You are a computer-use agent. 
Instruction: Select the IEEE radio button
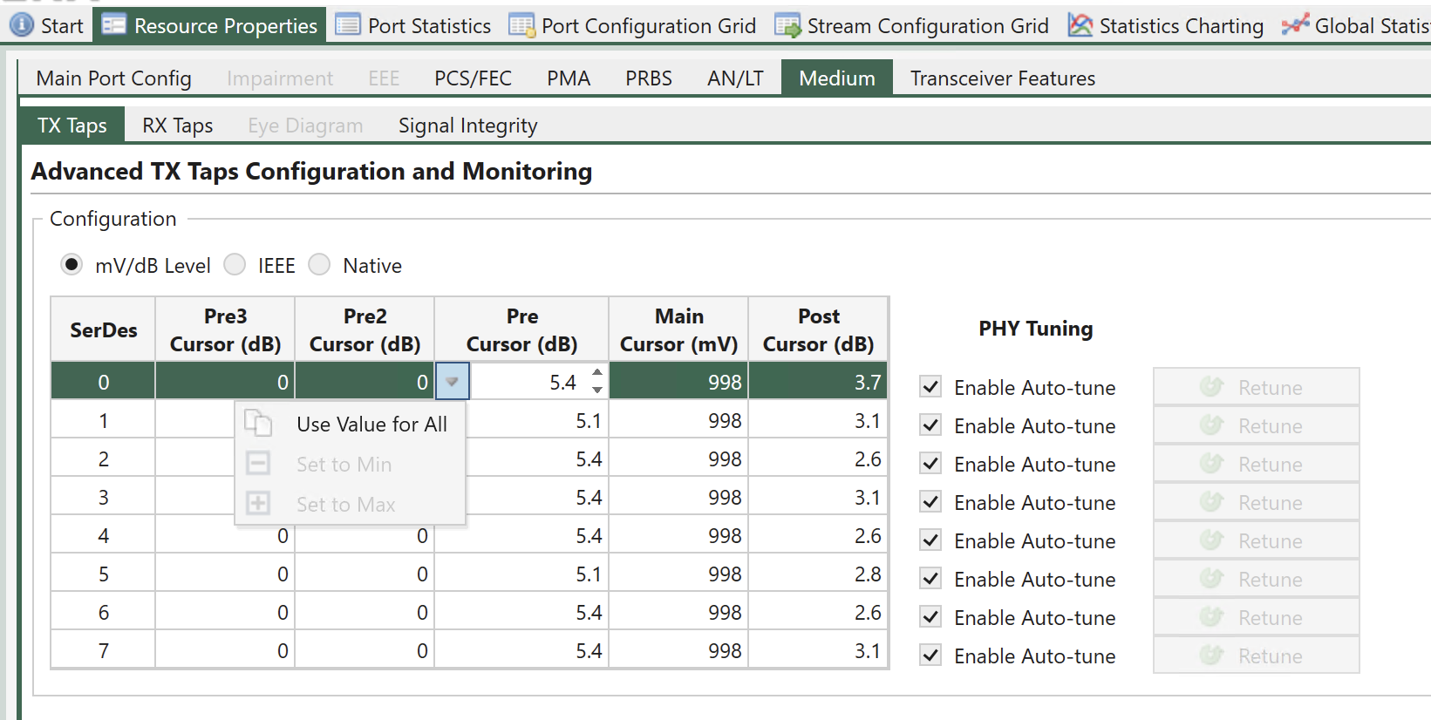coord(235,264)
